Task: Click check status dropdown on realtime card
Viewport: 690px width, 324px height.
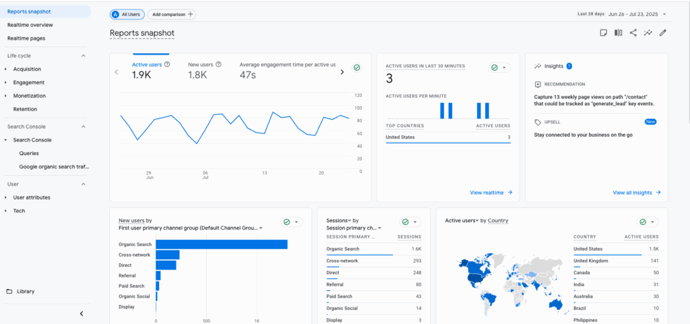Action: coord(499,67)
